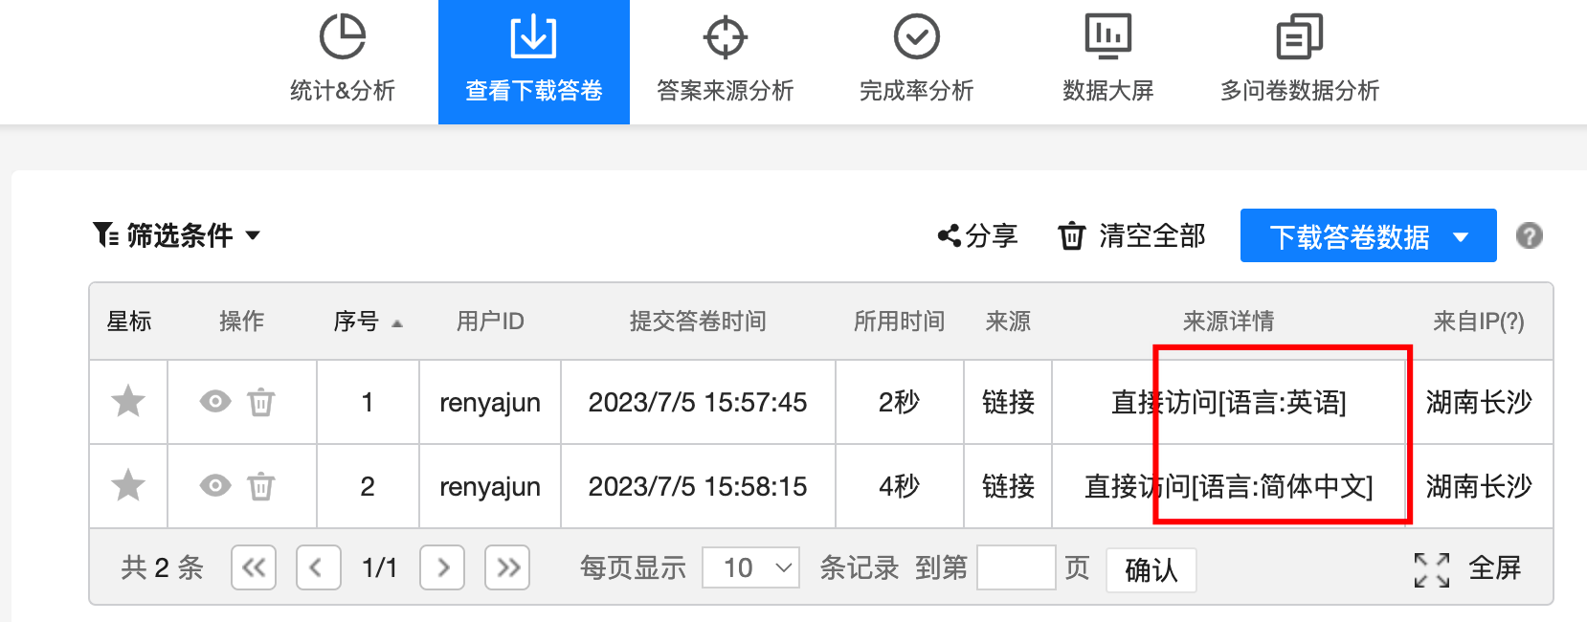Click the 来自IP(?) column header
Screen dimensions: 1587x622
point(1479,322)
